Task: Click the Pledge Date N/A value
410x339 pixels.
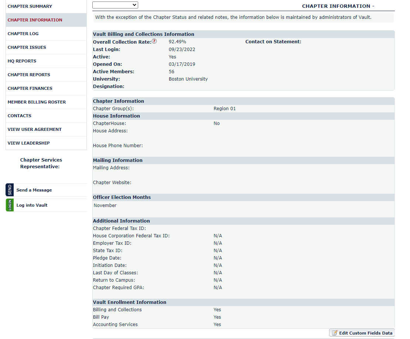Action: 218,258
